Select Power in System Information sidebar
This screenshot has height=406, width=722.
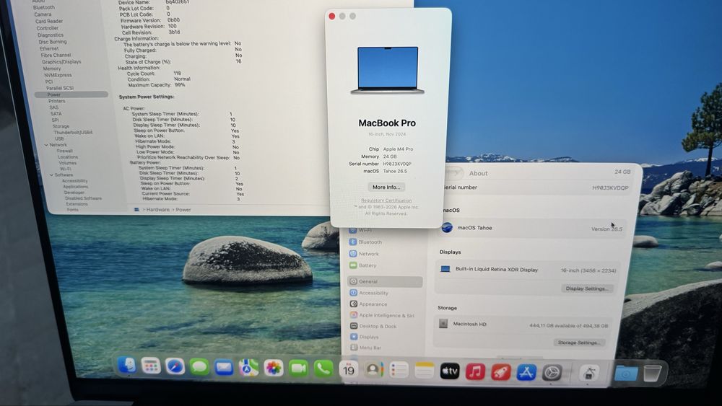pyautogui.click(x=71, y=94)
